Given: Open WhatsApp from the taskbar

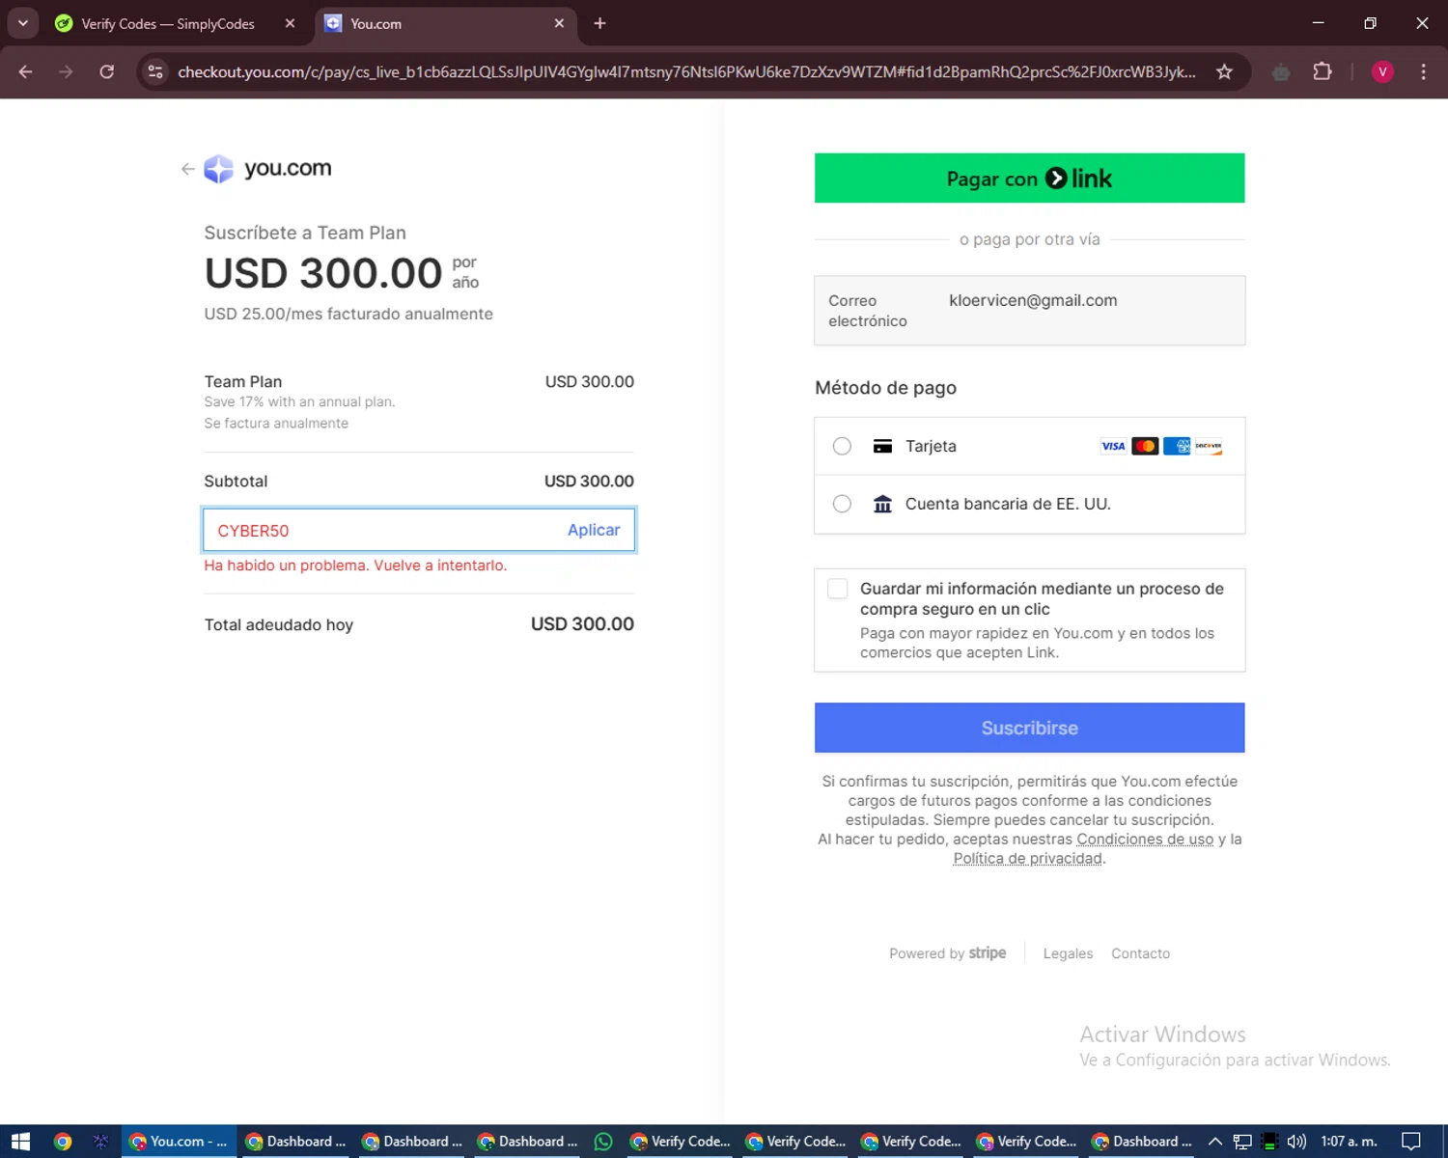Looking at the screenshot, I should [603, 1142].
